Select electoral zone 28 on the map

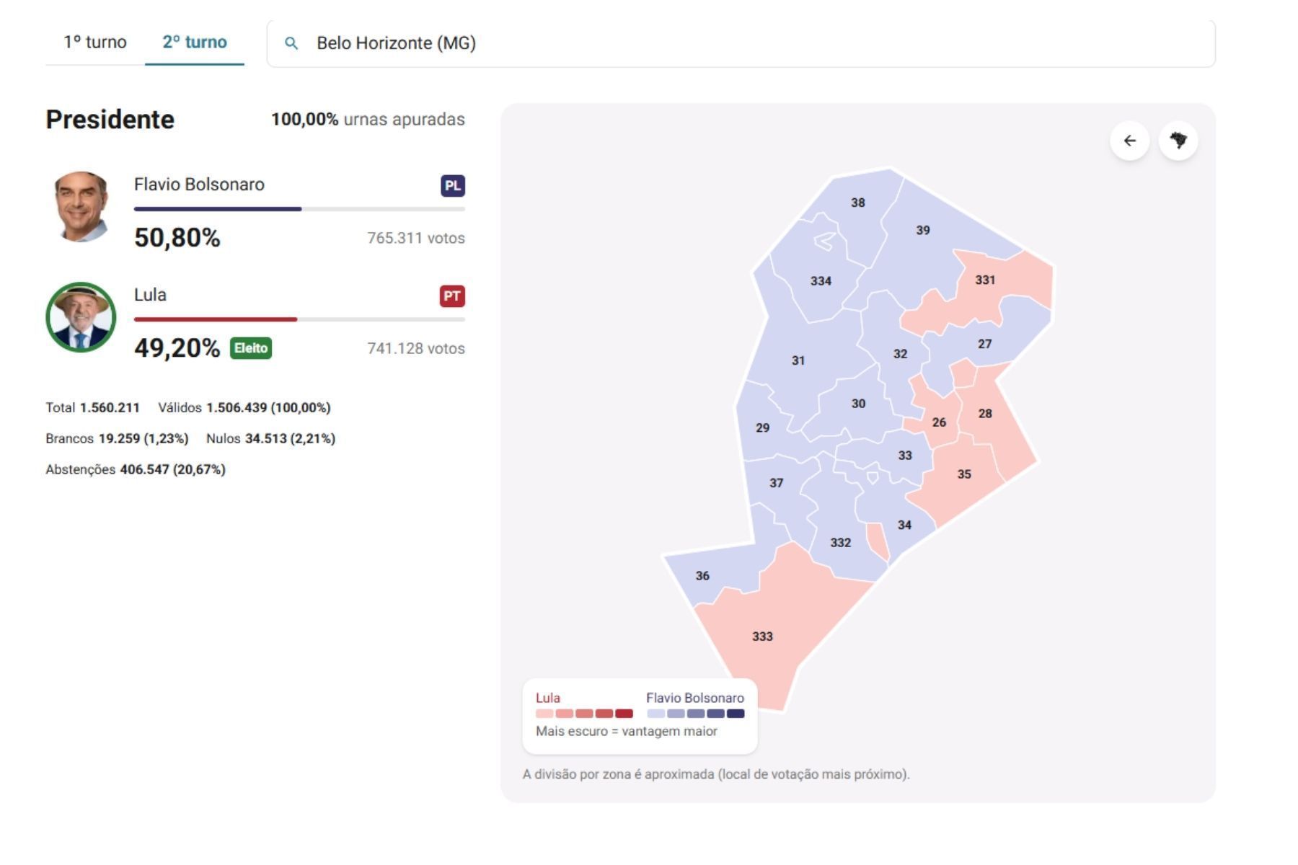tap(985, 414)
